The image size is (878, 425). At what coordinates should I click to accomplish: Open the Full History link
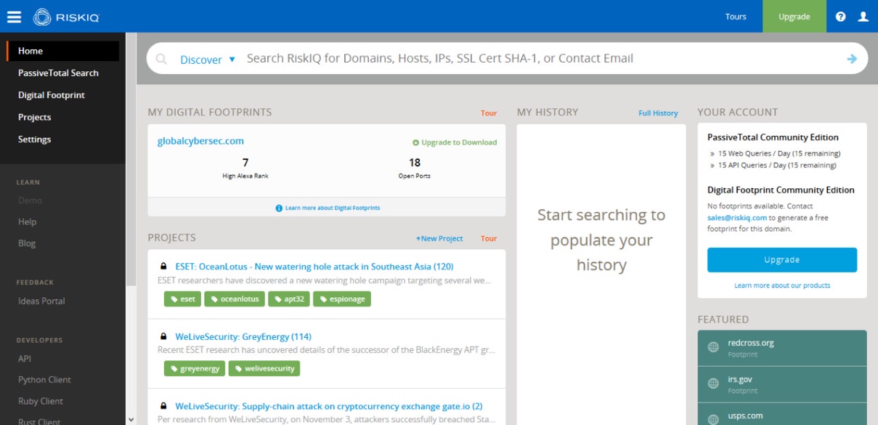point(658,113)
